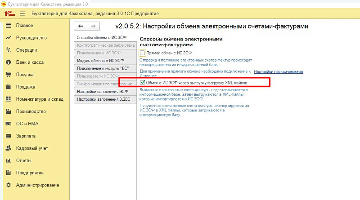Open Номенклатура и склад section
Viewport: 360px width, 200px height.
[40, 99]
